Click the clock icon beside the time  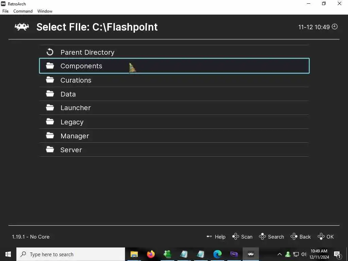(334, 27)
